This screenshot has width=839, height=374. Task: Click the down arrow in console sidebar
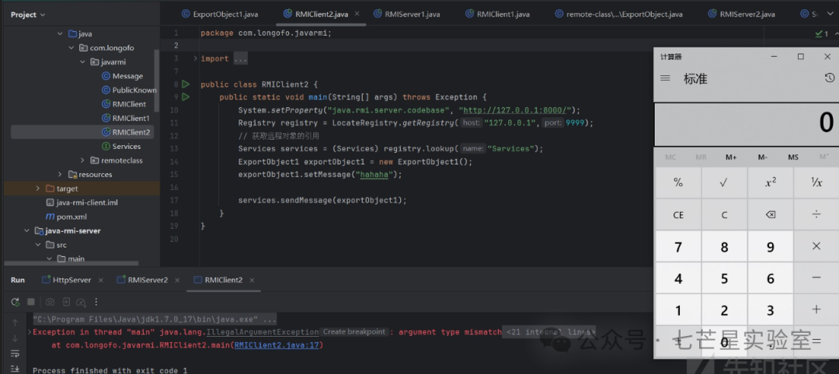(x=15, y=338)
